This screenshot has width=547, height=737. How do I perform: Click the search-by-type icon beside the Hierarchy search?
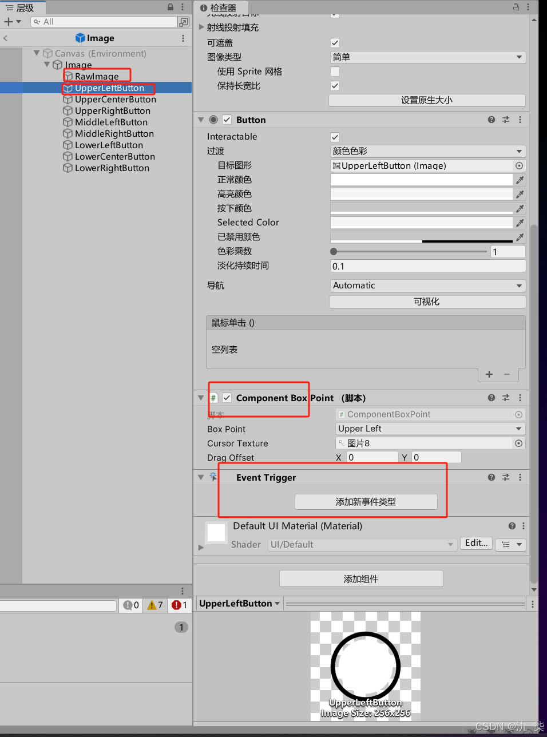pyautogui.click(x=184, y=22)
